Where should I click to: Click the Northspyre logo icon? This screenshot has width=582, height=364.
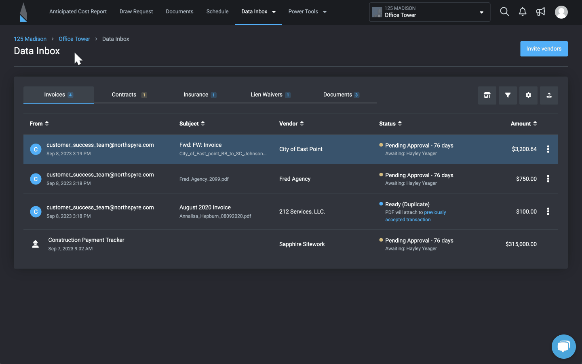[x=23, y=12]
